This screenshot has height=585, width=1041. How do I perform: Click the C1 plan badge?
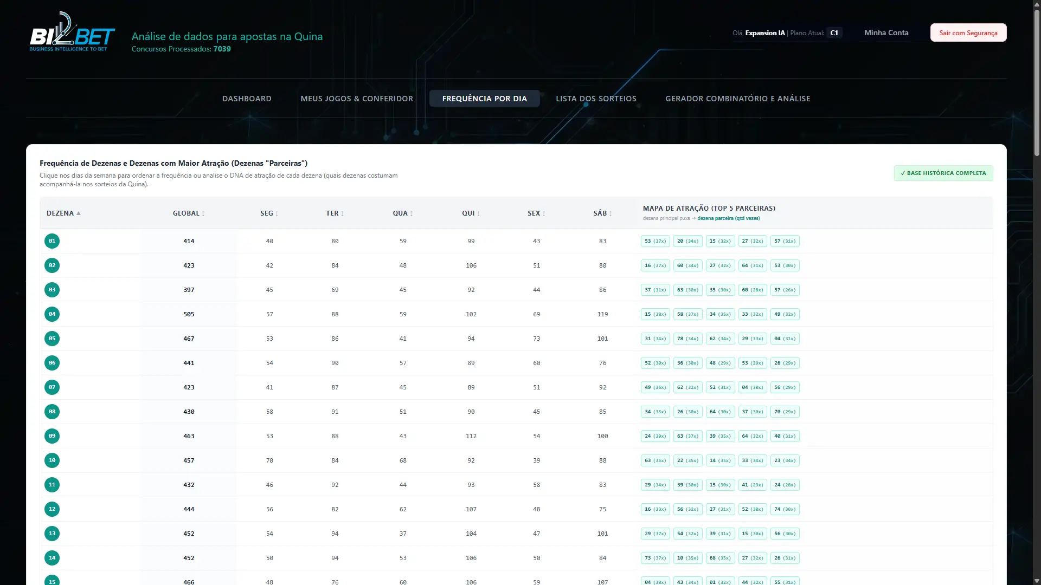click(x=834, y=33)
